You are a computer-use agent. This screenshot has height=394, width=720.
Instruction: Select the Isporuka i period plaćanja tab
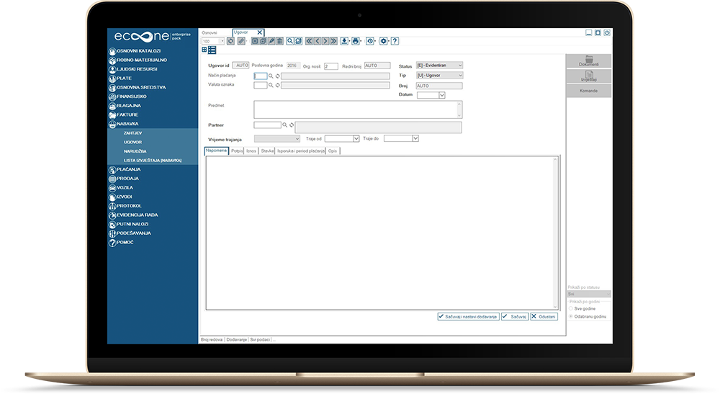[x=301, y=151]
